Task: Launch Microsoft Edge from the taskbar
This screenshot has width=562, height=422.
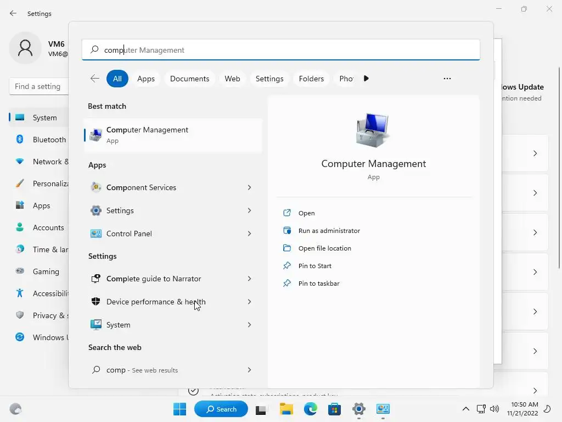Action: pos(311,409)
